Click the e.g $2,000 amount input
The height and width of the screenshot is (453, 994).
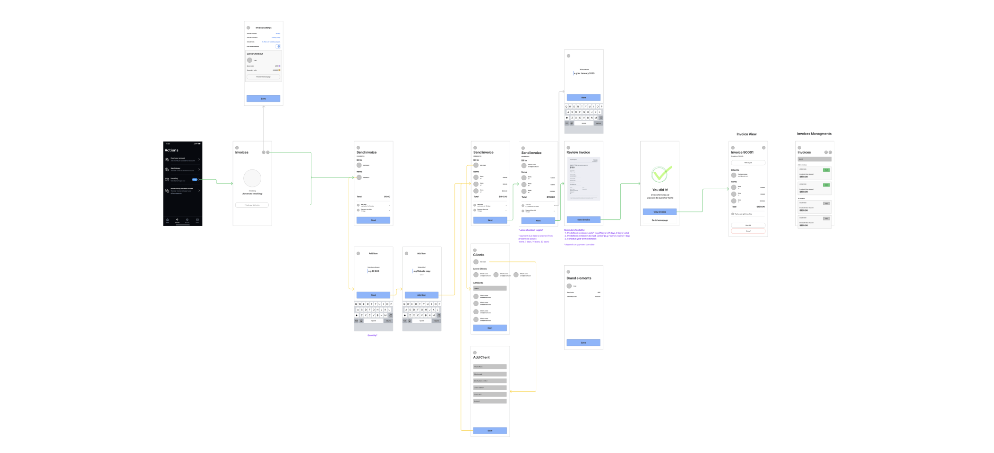click(373, 271)
